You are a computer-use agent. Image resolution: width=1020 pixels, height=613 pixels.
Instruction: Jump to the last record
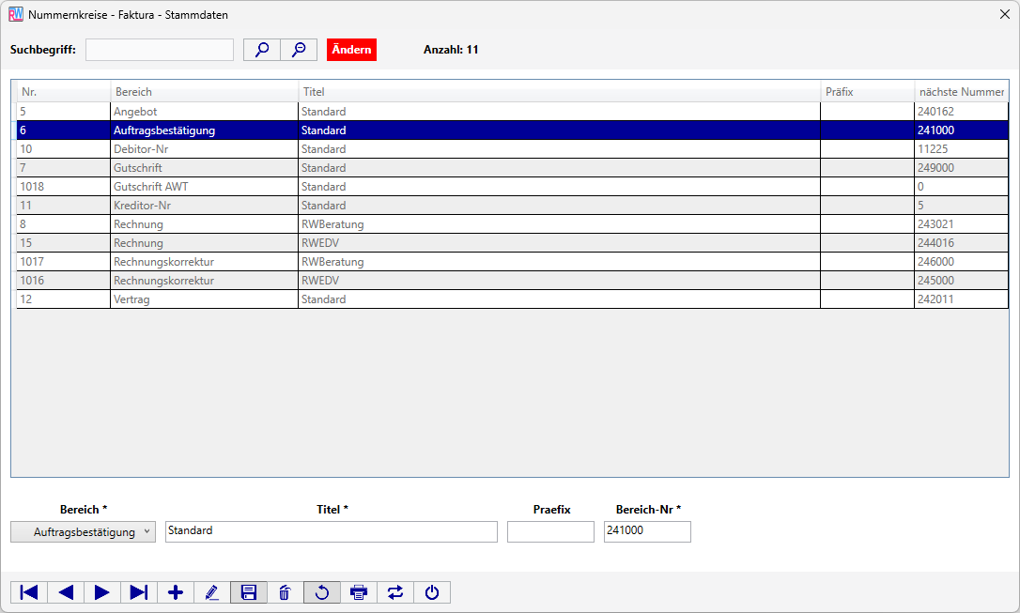click(x=139, y=592)
